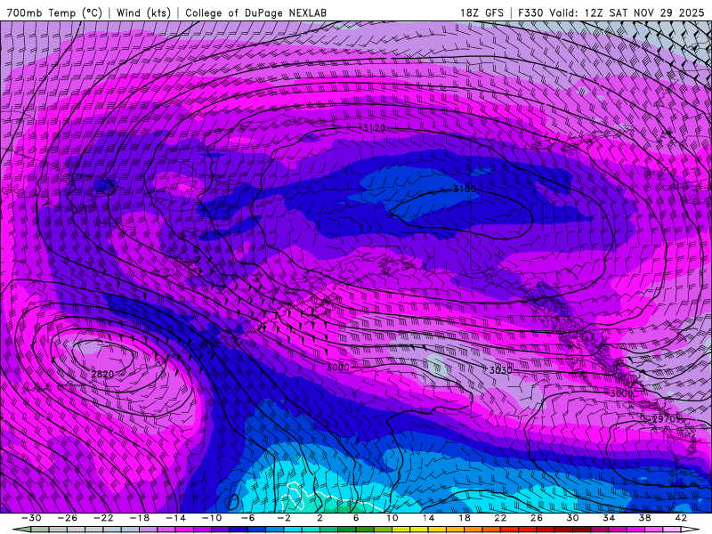Image resolution: width=712 pixels, height=534 pixels.
Task: Click the 2970 contour height label
Action: click(664, 418)
